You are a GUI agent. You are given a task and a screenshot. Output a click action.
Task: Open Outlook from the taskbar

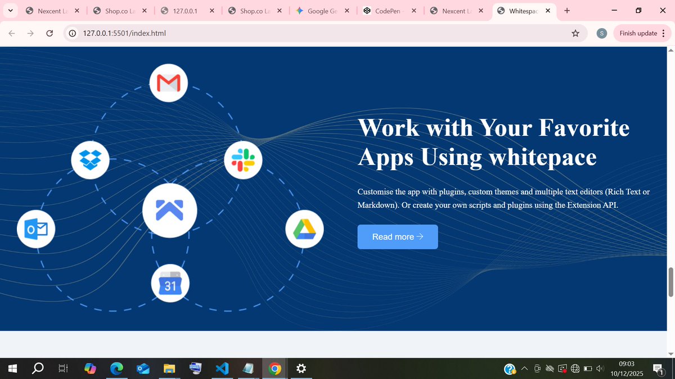(143, 368)
